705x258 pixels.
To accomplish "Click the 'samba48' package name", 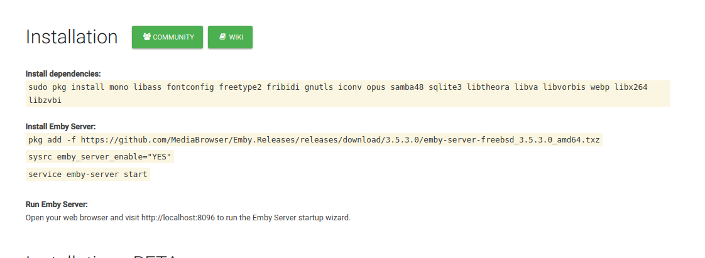I will pyautogui.click(x=408, y=87).
